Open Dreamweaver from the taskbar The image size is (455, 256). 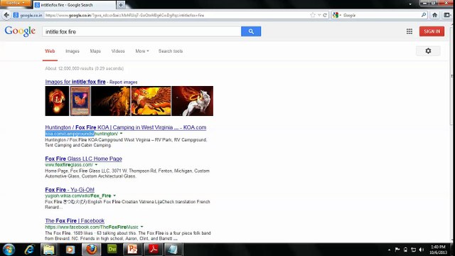pos(112,250)
